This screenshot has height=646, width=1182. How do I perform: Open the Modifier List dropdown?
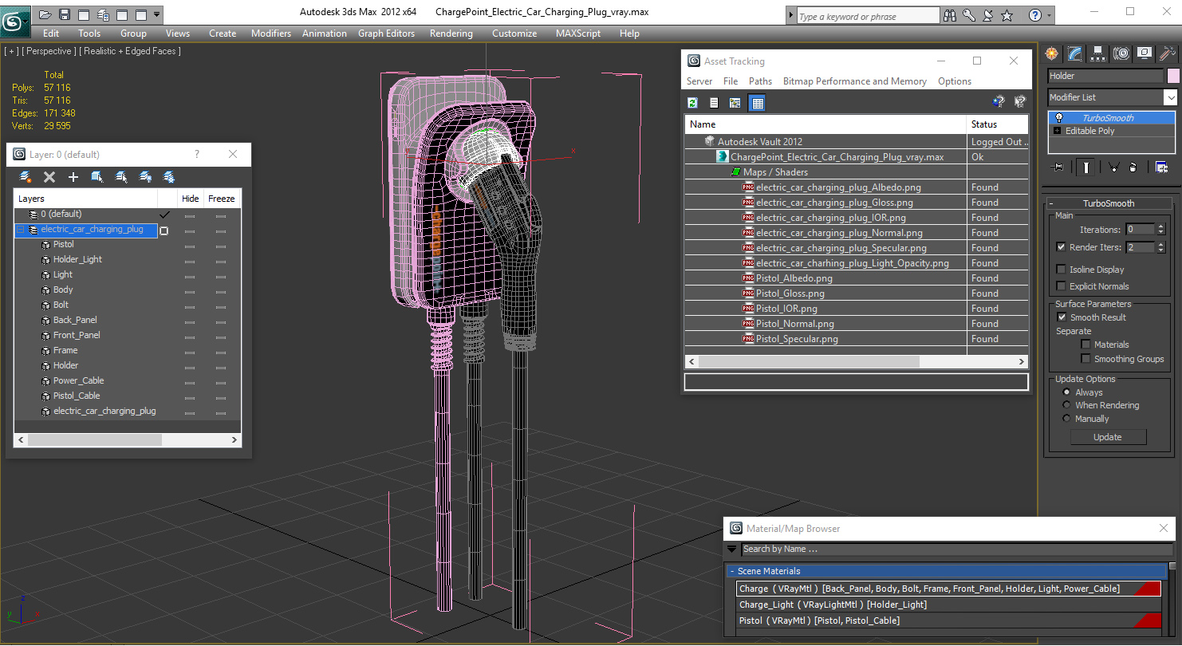1170,97
